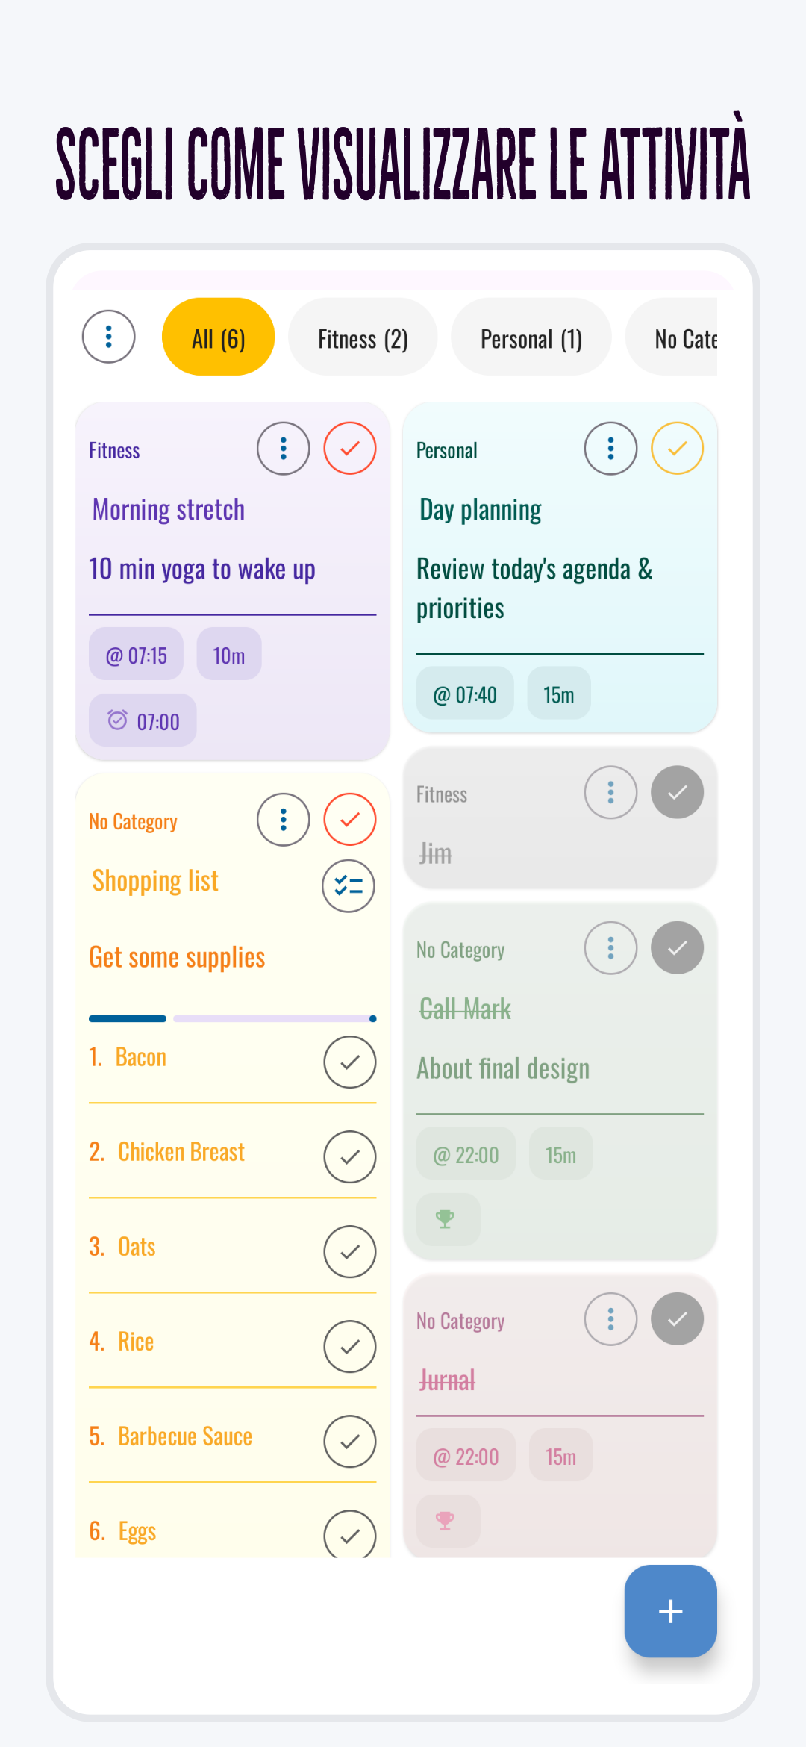Open Morning stretch task options menu
The height and width of the screenshot is (1747, 806).
click(284, 449)
